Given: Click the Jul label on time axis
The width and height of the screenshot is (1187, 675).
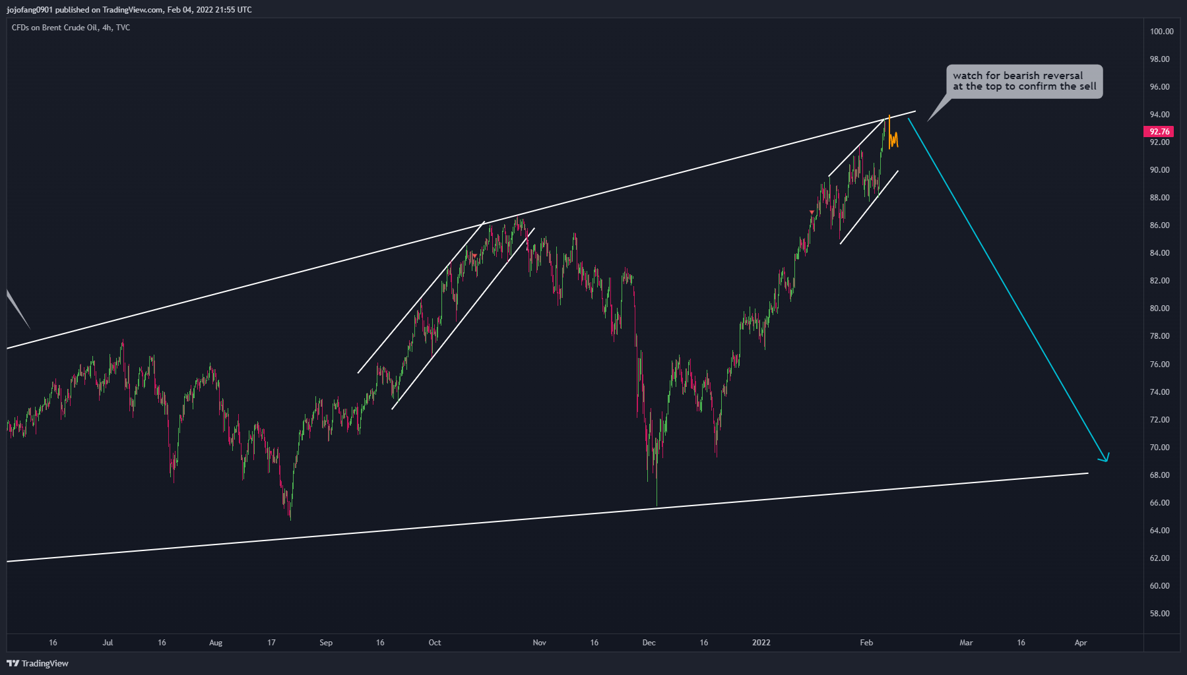Looking at the screenshot, I should 108,643.
